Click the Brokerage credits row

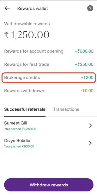(49, 77)
